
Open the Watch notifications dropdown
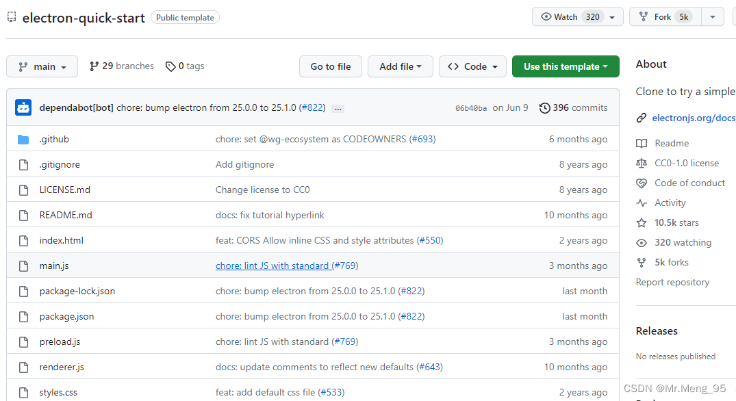click(x=578, y=17)
